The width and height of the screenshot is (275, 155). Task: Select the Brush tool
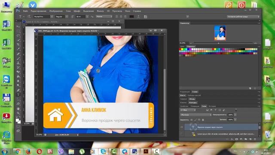[18, 58]
